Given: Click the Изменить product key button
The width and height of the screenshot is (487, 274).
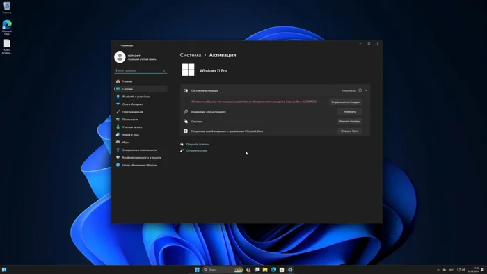Looking at the screenshot, I should tap(349, 112).
